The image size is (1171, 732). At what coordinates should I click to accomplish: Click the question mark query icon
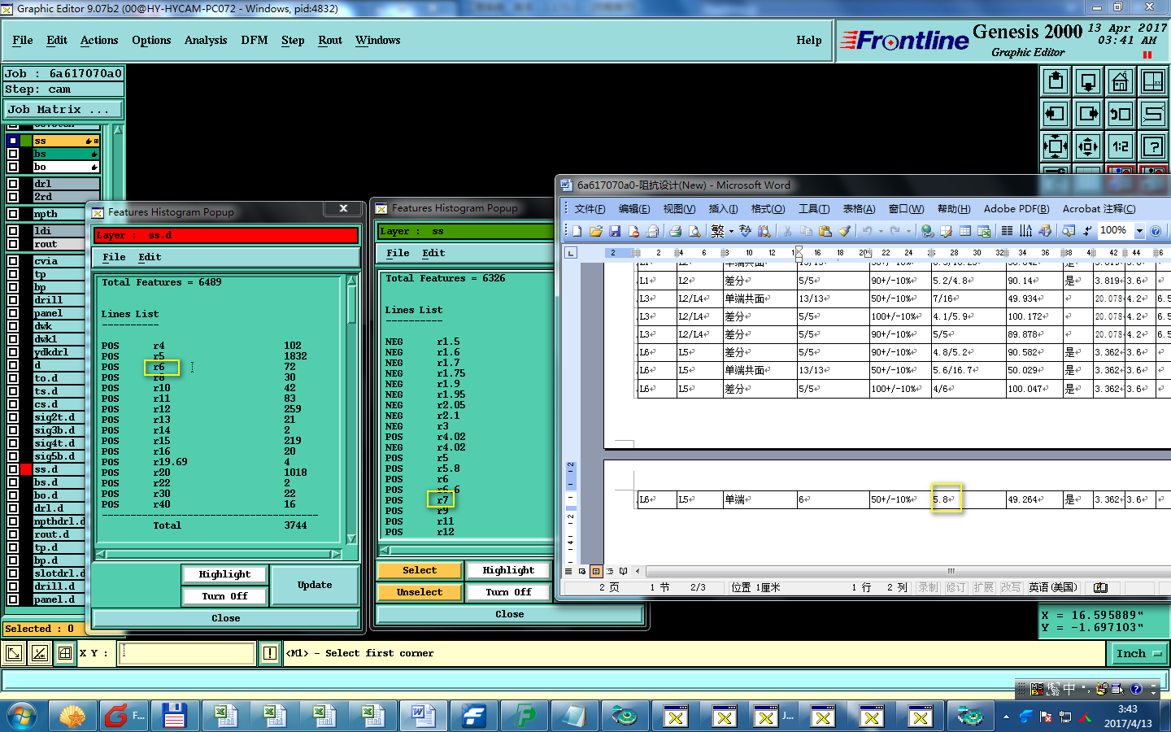1153,146
